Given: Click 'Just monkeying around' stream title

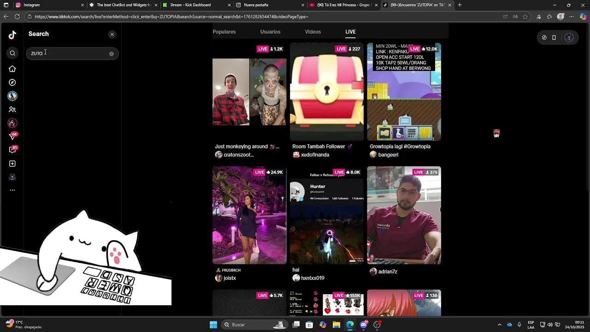Looking at the screenshot, I should tap(247, 147).
